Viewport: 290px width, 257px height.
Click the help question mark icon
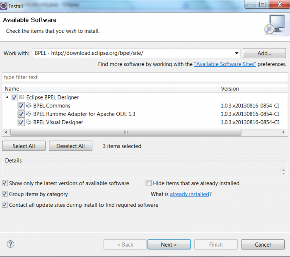pos(10,244)
